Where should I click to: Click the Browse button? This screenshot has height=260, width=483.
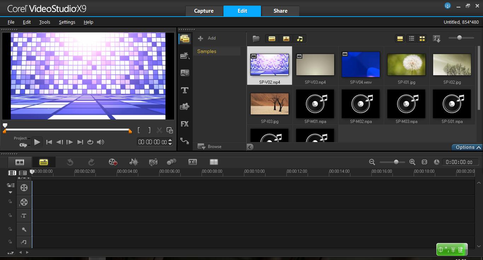point(210,147)
